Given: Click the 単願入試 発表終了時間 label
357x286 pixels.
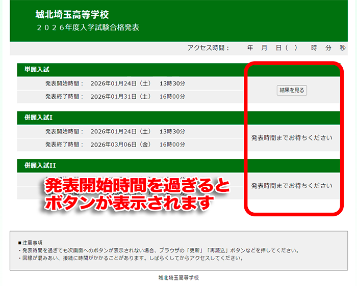Looking at the screenshot, I should click(x=64, y=96).
